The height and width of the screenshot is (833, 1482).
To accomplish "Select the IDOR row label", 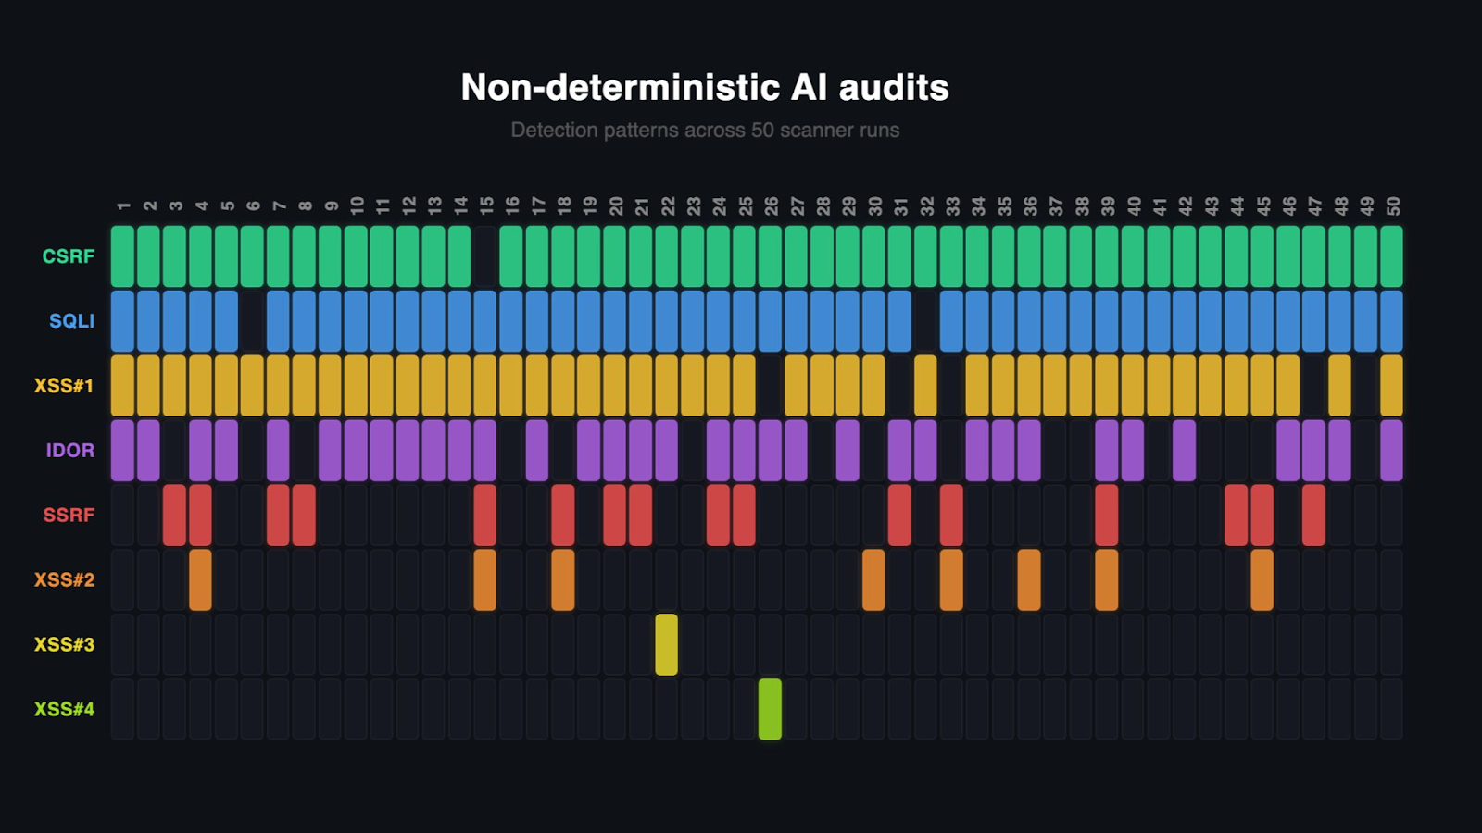I will click(69, 451).
